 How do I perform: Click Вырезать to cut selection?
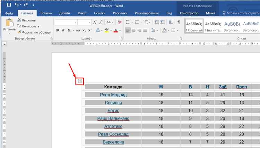(27, 20)
